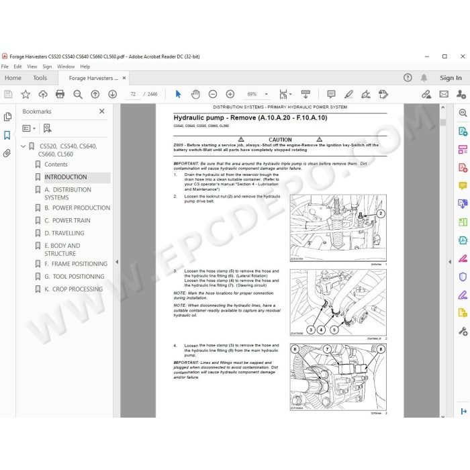Screen dimensions: 470x470
Task: Switch to the Tools tab
Action: point(40,78)
